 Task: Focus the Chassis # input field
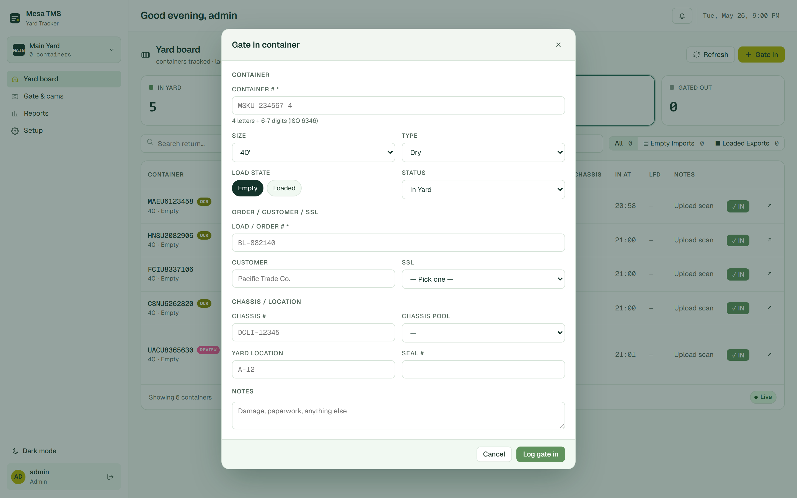(313, 332)
